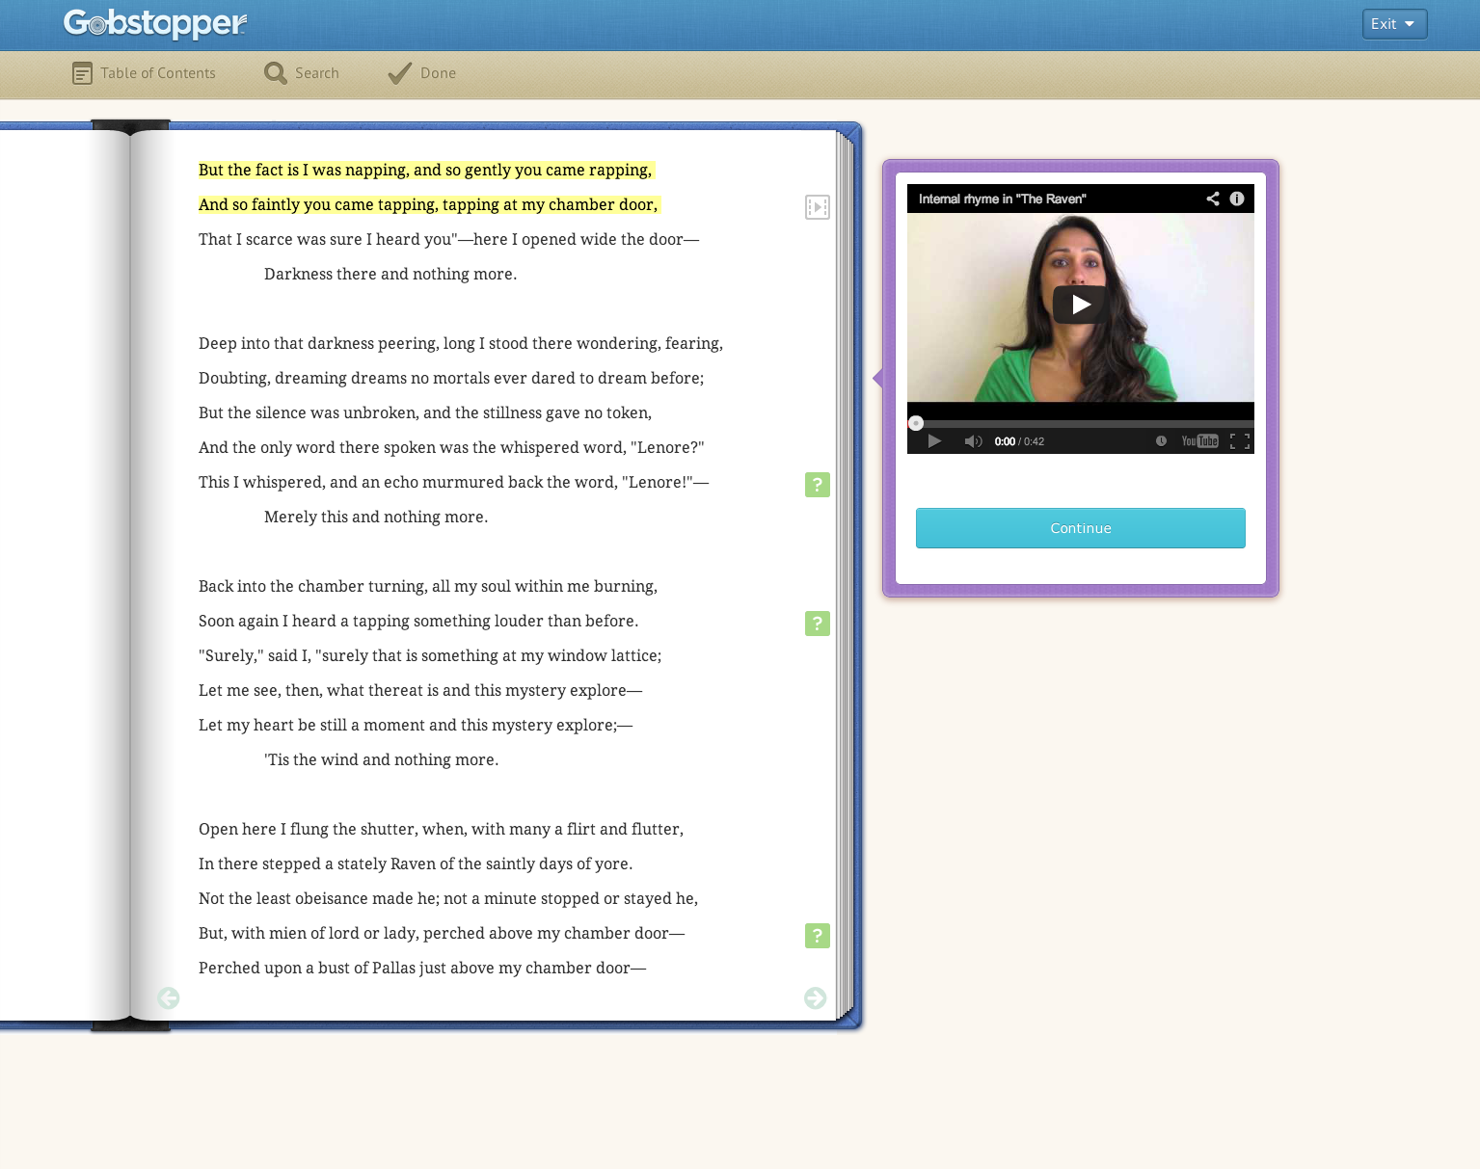Viewport: 1480px width, 1169px height.
Task: Go to the previous page arrow
Action: 169,998
